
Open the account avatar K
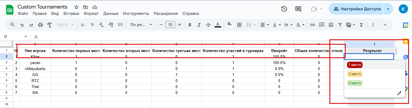(403, 9)
